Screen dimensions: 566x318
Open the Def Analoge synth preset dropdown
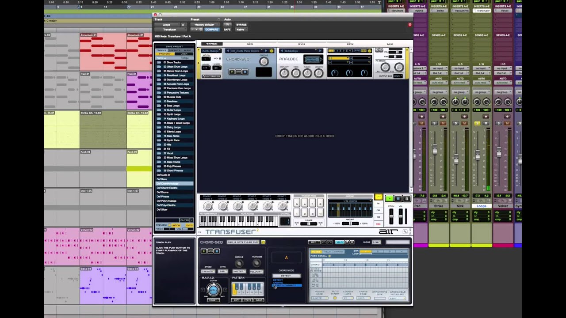pyautogui.click(x=298, y=51)
